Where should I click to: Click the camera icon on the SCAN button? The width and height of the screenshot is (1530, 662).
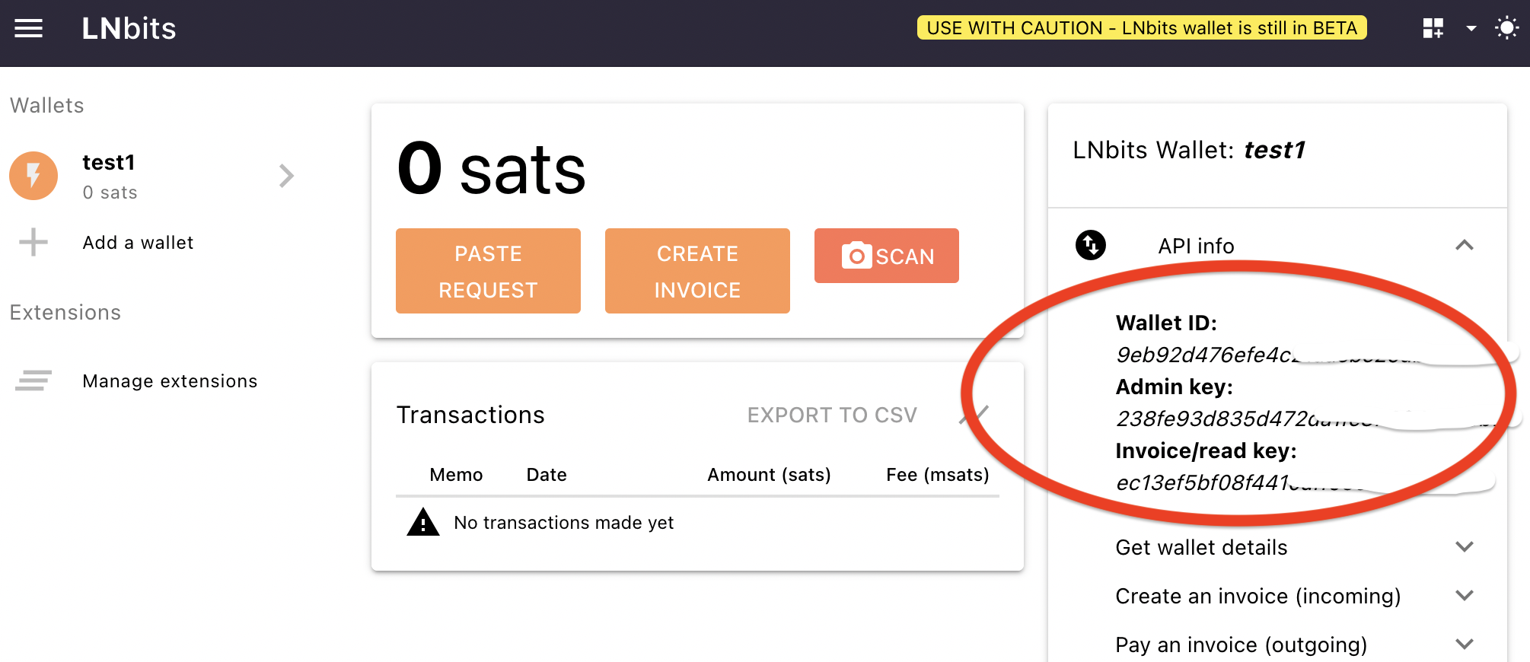click(x=856, y=256)
